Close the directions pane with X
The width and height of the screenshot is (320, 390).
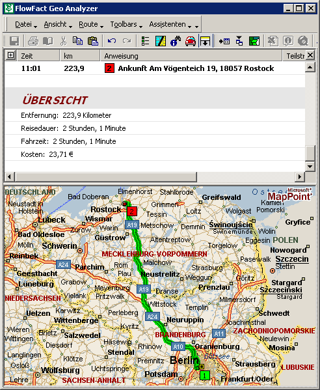(x=310, y=55)
